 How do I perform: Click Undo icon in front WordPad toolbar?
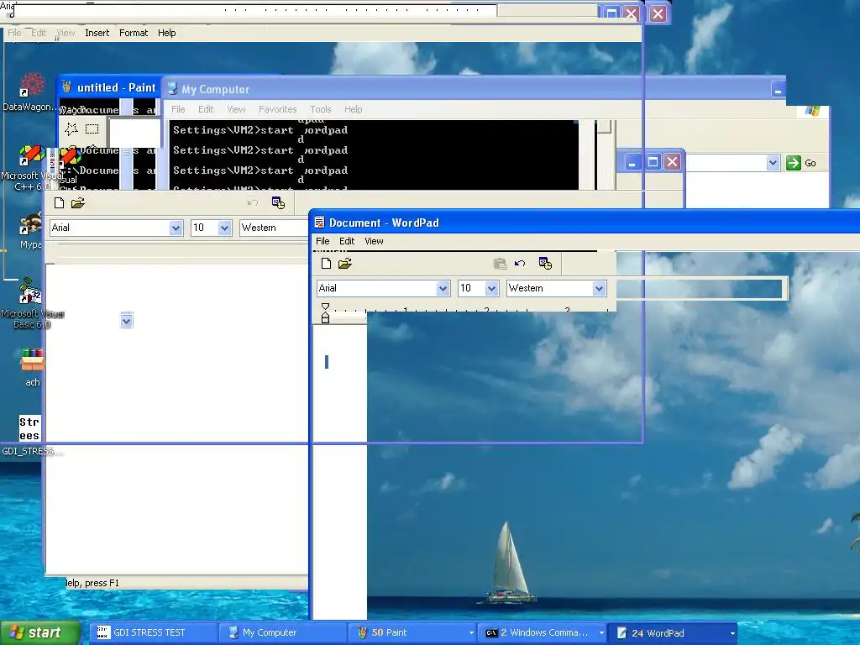point(520,263)
